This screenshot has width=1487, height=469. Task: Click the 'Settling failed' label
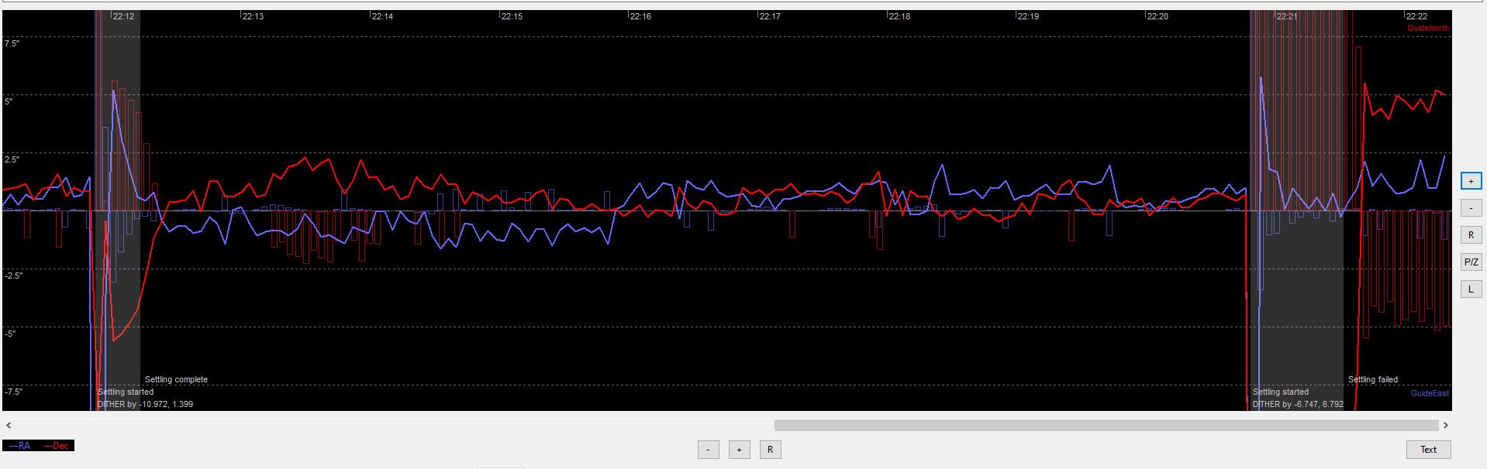(1373, 380)
